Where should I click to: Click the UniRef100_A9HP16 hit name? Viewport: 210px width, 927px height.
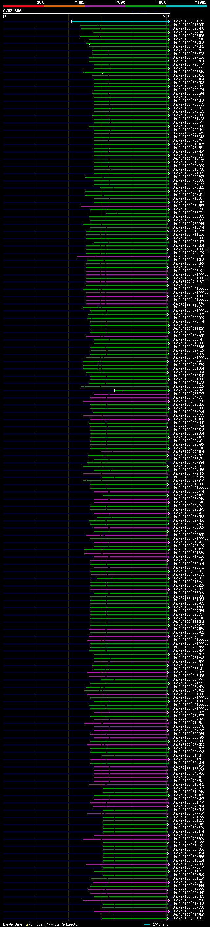click(x=188, y=401)
